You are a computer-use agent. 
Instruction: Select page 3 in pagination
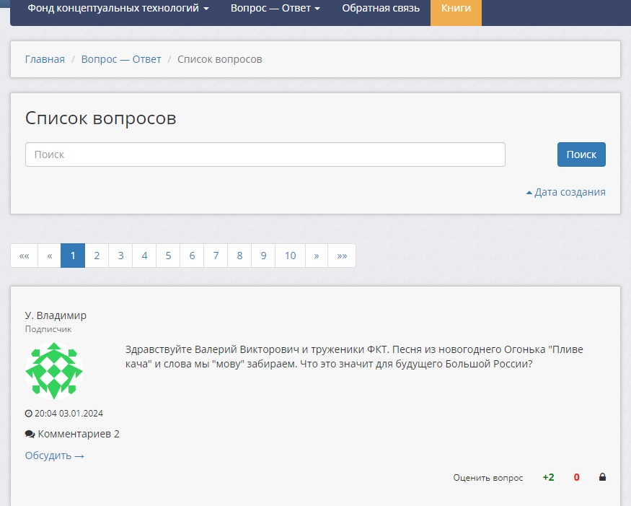tap(120, 256)
